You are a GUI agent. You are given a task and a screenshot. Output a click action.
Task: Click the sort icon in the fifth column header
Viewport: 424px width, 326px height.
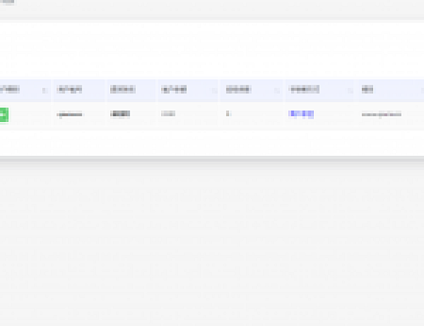279,91
